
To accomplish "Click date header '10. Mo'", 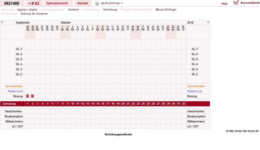I will (108, 28).
